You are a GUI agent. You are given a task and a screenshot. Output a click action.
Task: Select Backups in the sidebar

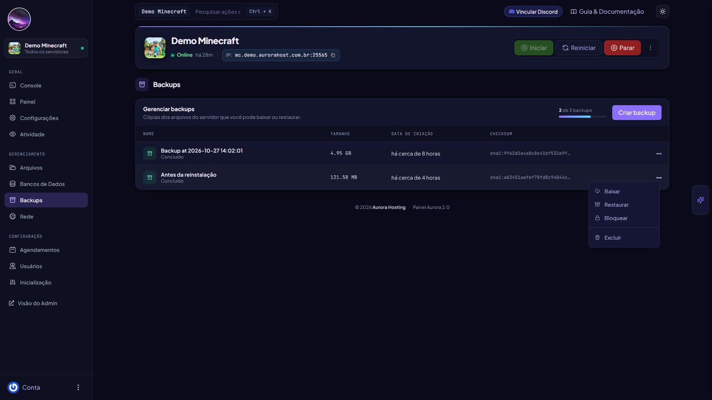46,200
